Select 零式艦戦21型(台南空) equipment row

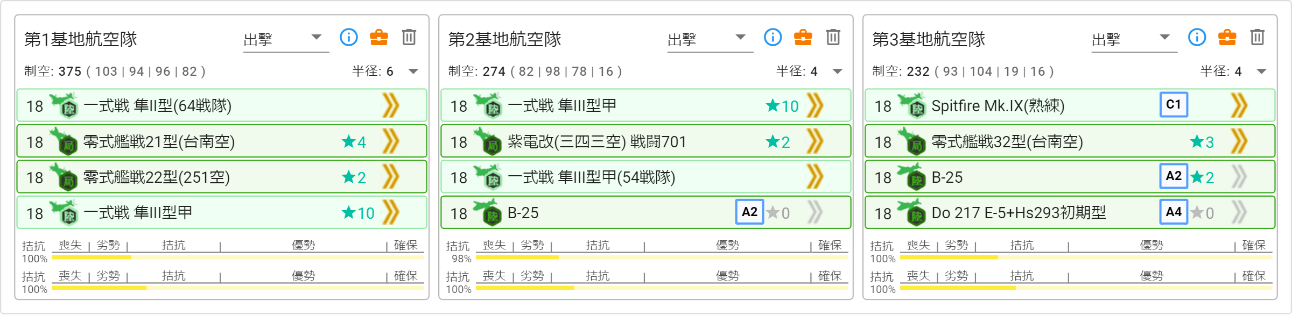pos(222,141)
